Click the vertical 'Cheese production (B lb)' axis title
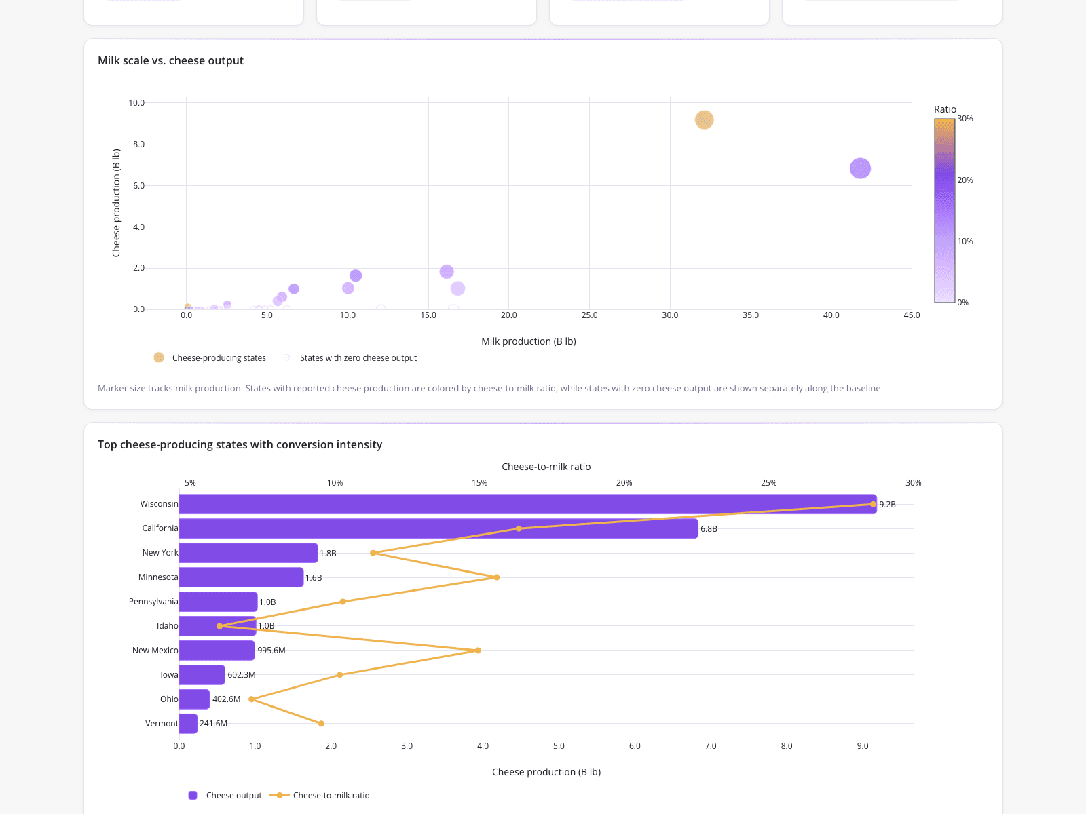Image resolution: width=1086 pixels, height=814 pixels. click(x=116, y=203)
